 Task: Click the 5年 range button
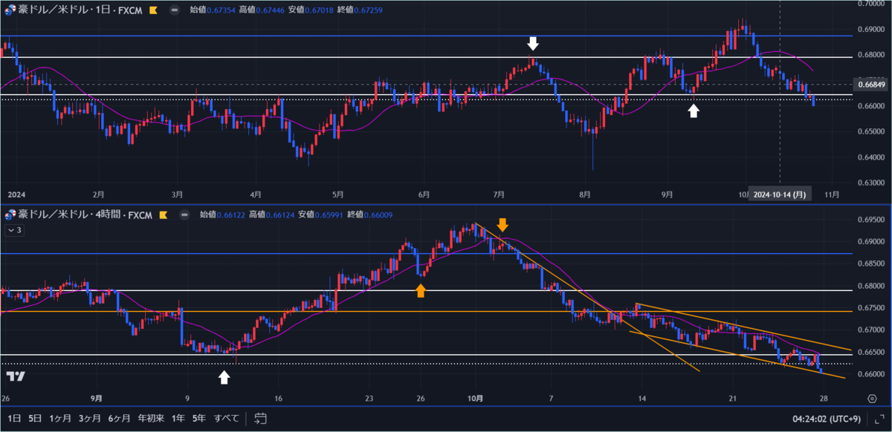point(198,419)
